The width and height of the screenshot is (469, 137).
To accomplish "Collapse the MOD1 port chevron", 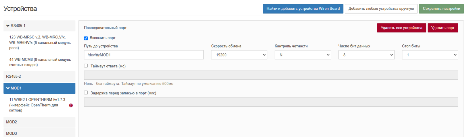I will point(8,88).
